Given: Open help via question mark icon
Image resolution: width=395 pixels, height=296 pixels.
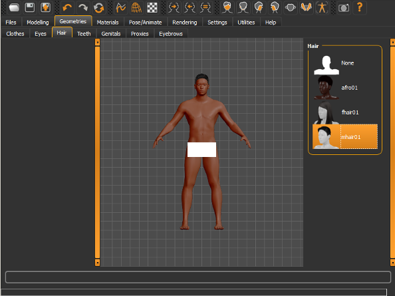Looking at the screenshot, I should [360, 7].
